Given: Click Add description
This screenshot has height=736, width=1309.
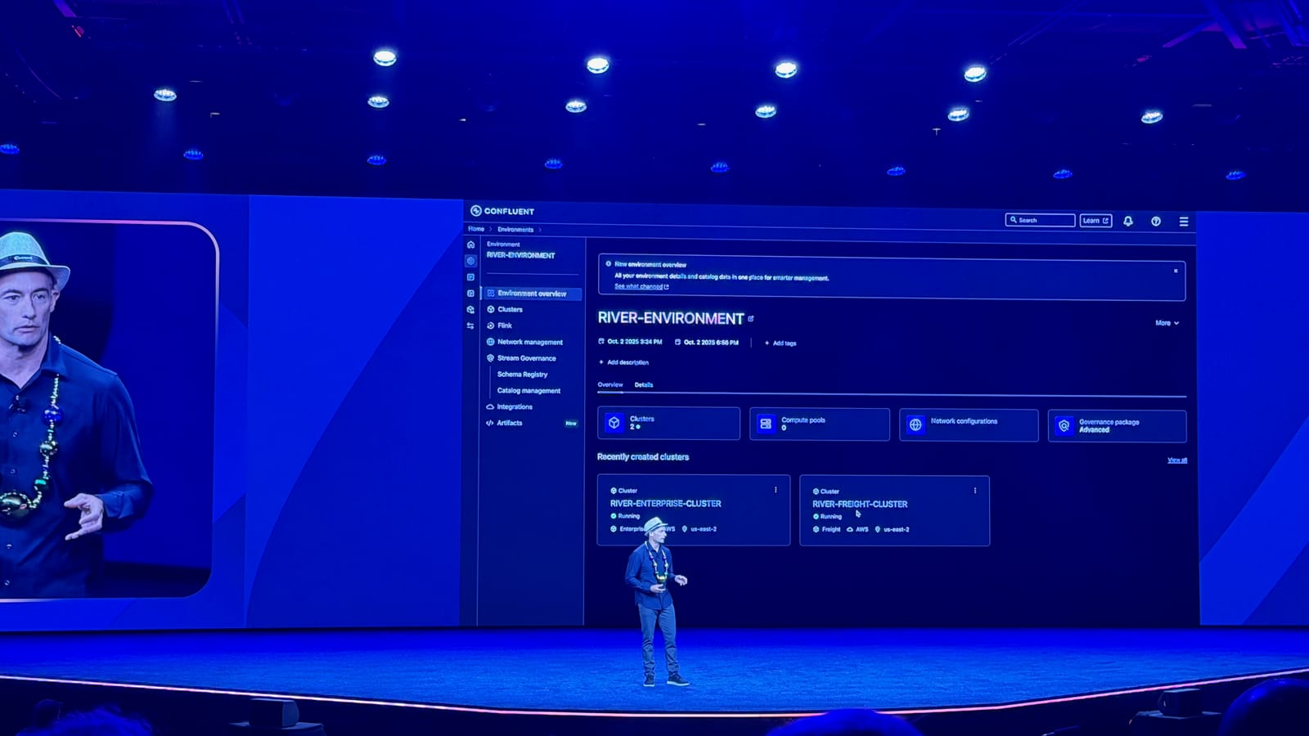Looking at the screenshot, I should coord(623,362).
